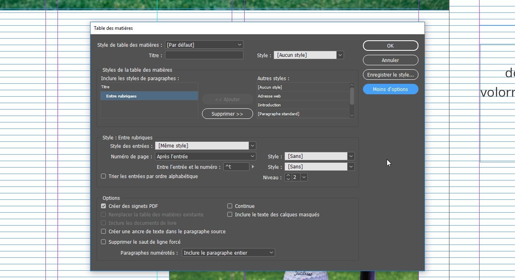Select Adresse web in Autres styles
515x280 pixels.
303,96
